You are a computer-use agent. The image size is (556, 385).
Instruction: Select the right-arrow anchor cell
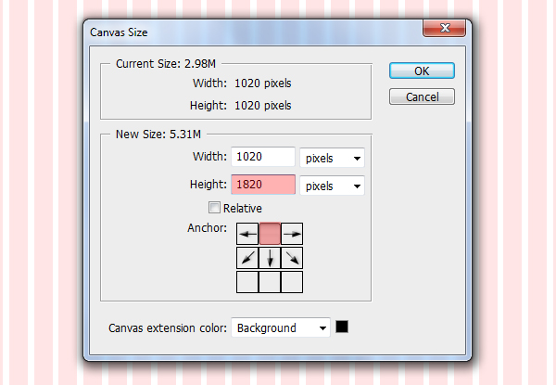click(292, 234)
